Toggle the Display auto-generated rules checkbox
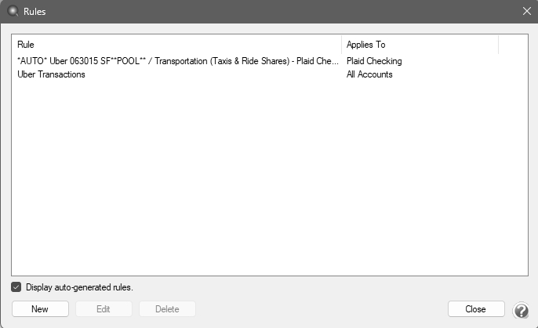Image resolution: width=538 pixels, height=328 pixels. [x=16, y=287]
